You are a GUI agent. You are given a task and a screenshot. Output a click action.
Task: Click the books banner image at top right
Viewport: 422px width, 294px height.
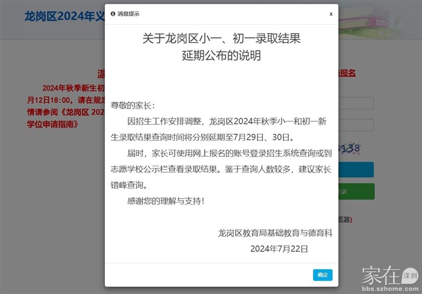380,18
